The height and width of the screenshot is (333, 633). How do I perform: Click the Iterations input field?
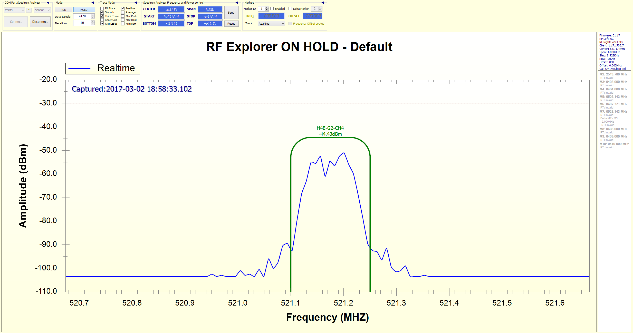click(x=82, y=23)
